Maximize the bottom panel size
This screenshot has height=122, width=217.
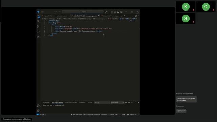136,102
